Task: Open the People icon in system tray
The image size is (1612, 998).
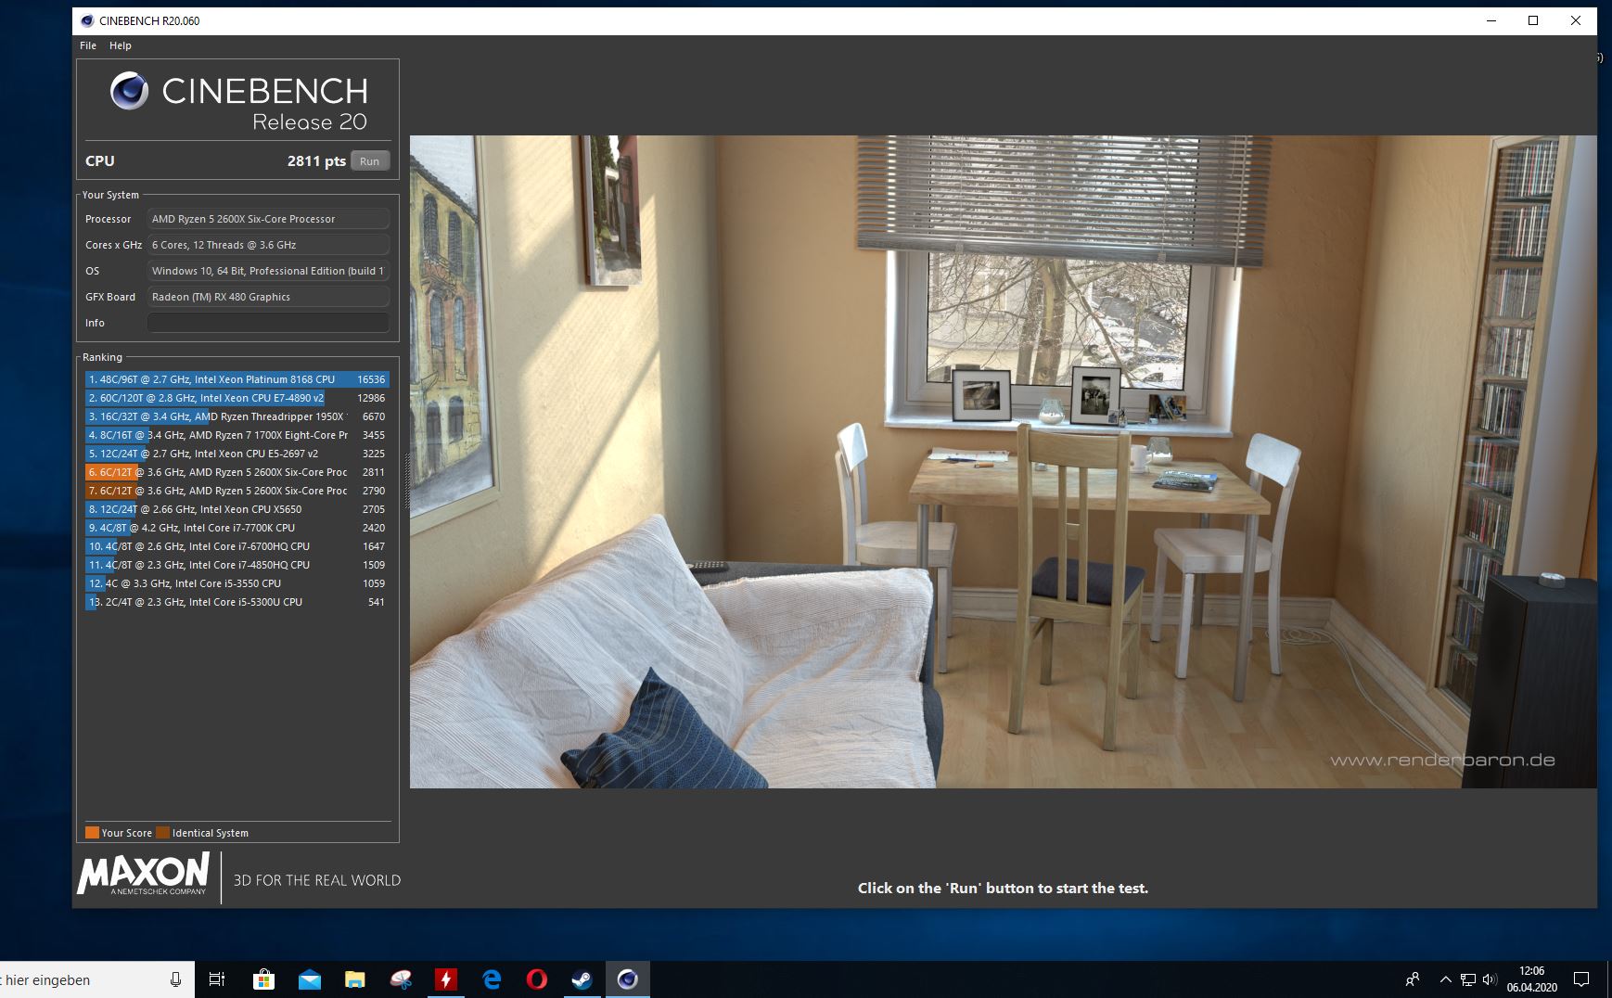Action: pyautogui.click(x=1413, y=979)
